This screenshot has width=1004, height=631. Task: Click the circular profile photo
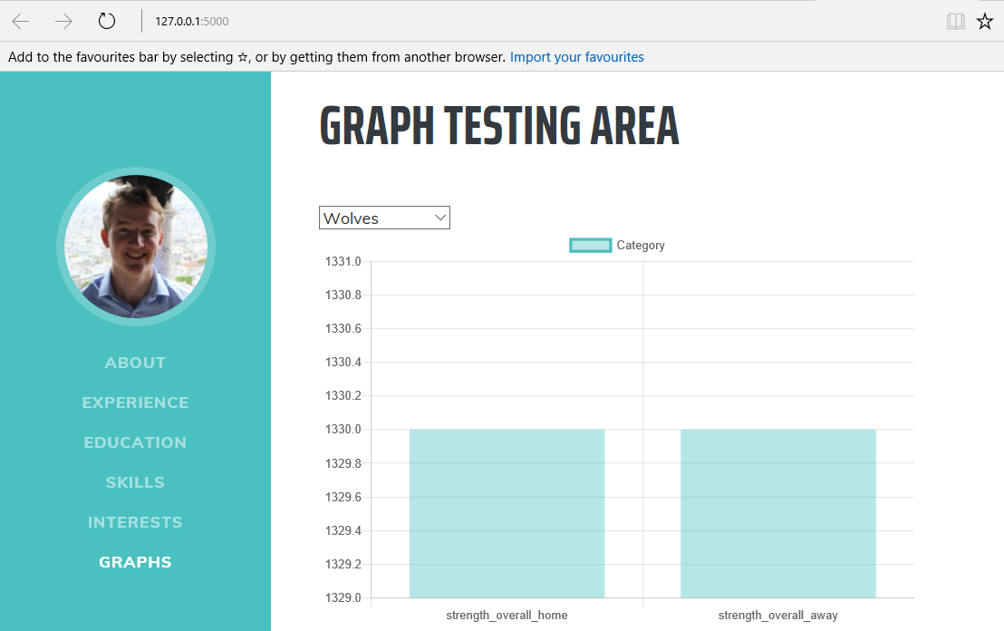pos(136,247)
